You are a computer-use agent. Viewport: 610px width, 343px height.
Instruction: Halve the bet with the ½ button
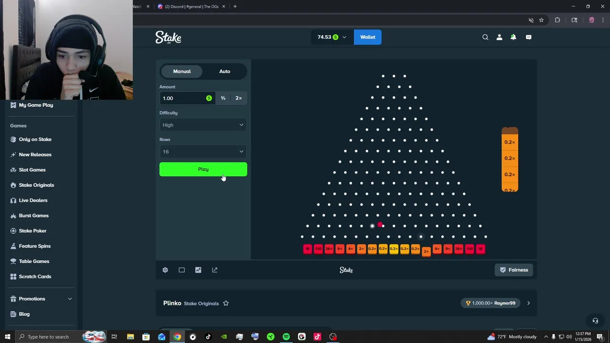click(x=223, y=98)
